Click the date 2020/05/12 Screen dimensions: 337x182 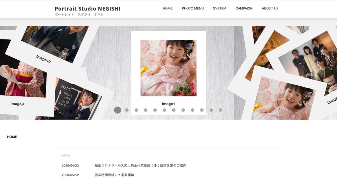(x=70, y=175)
